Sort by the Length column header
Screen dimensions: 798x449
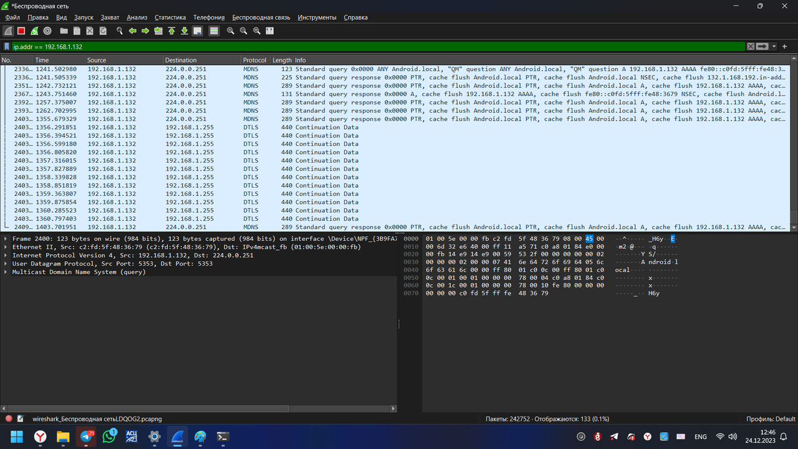click(x=282, y=60)
